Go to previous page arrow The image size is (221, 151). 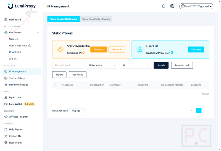tap(192, 110)
